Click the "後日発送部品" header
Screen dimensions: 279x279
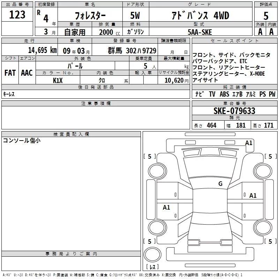tap(96, 87)
